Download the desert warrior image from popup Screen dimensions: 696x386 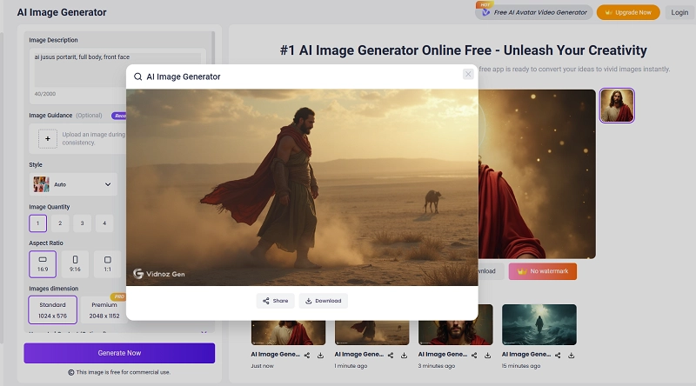323,301
